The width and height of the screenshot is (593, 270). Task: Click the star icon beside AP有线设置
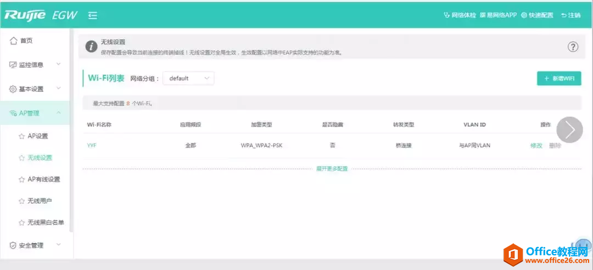[x=22, y=180]
